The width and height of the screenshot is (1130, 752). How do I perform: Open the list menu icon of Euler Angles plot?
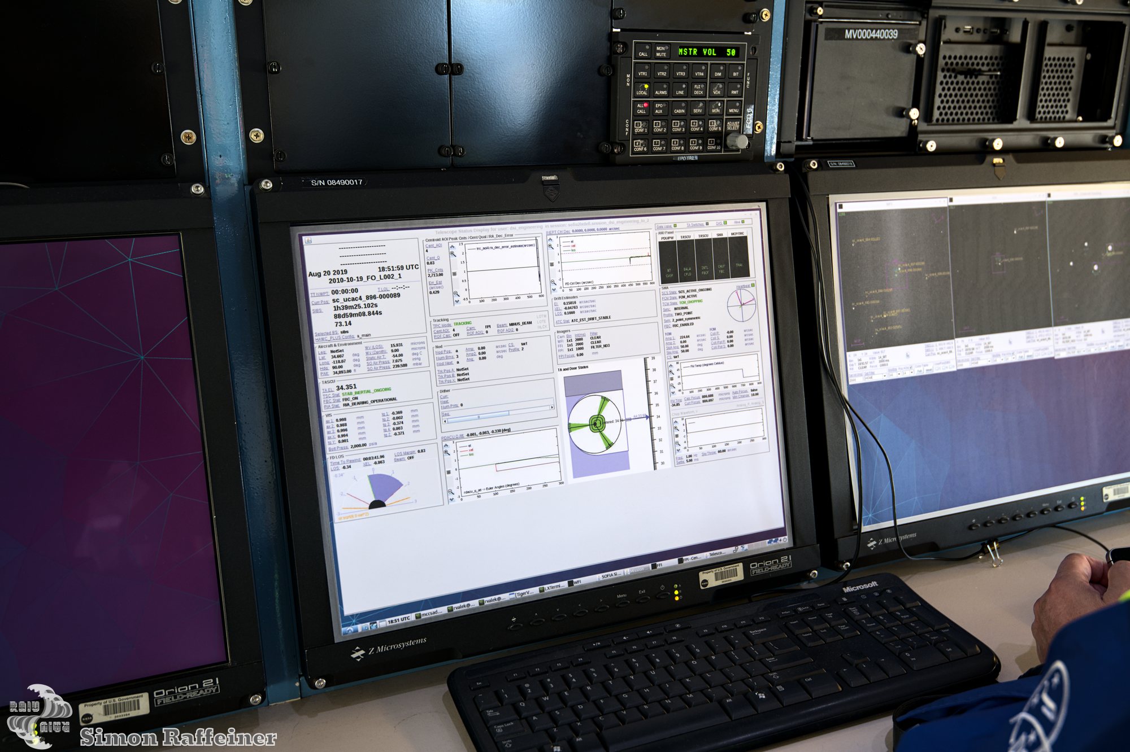pyautogui.click(x=449, y=472)
